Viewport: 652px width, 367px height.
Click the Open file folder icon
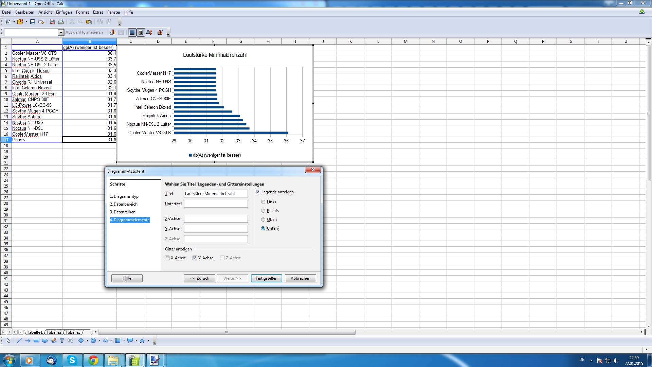[x=20, y=22]
